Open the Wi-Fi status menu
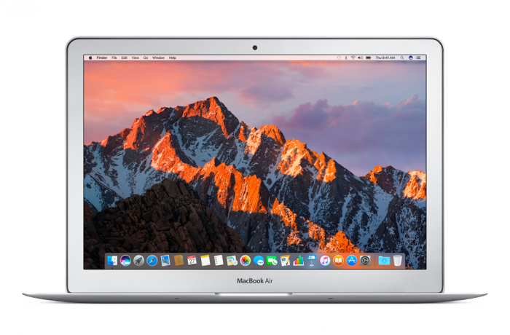 point(353,58)
